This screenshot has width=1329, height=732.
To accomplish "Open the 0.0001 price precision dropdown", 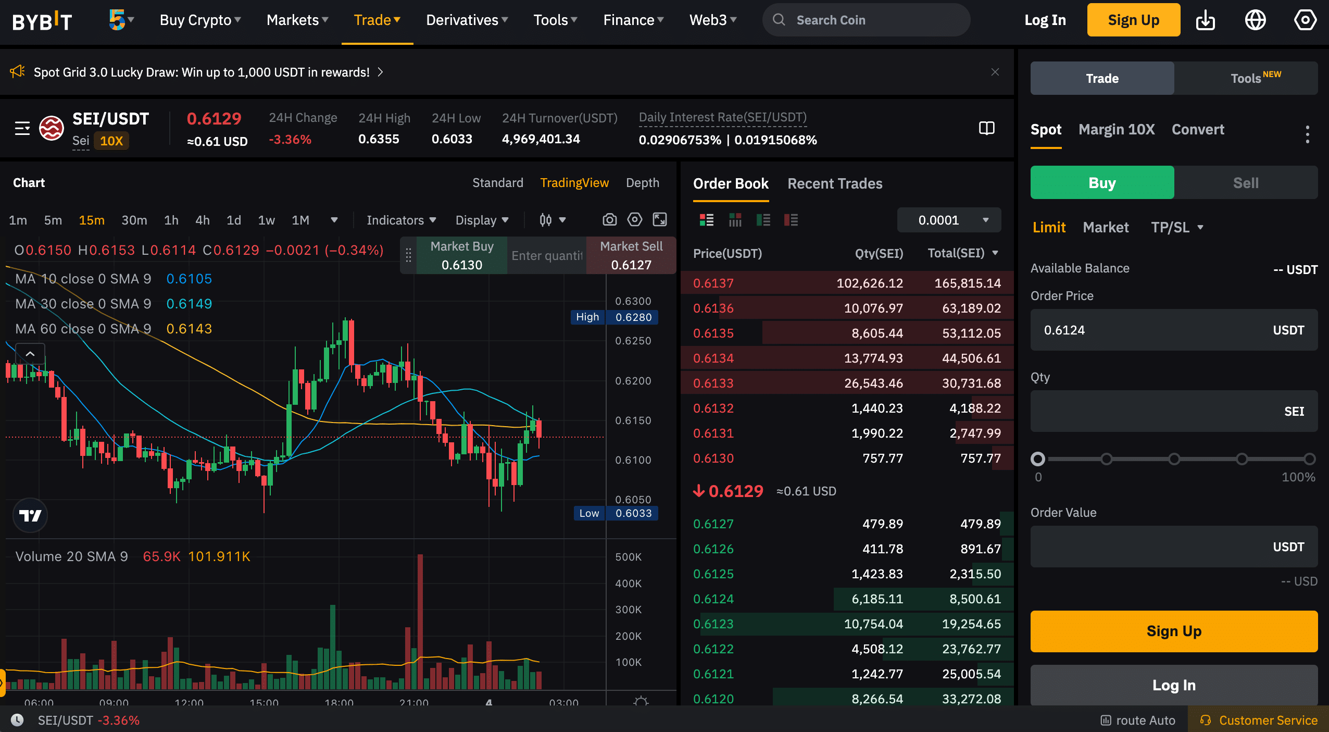I will (x=949, y=220).
